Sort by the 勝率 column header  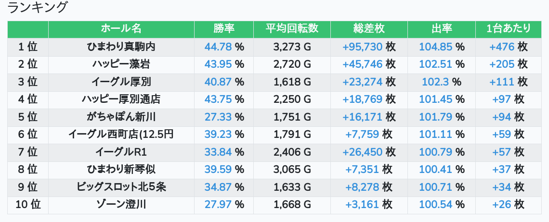click(223, 29)
